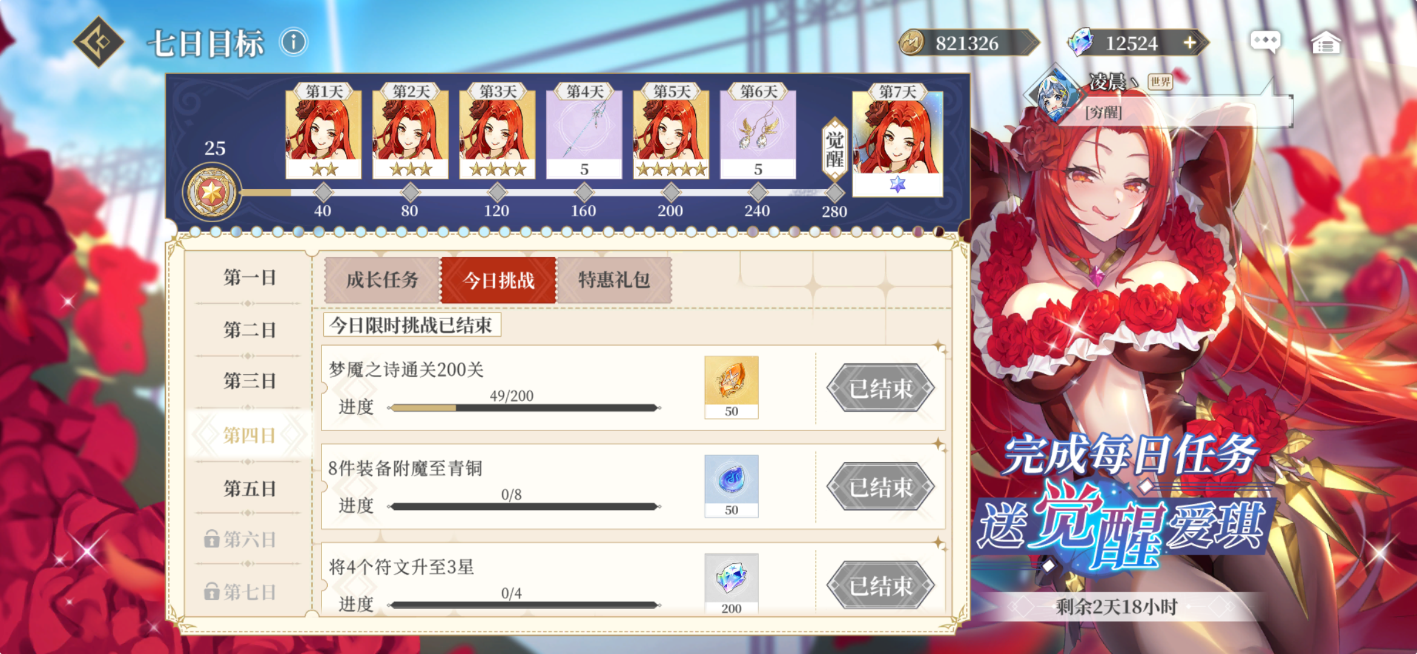
Task: Click the 120 milestone marker on progress bar
Action: tap(497, 193)
